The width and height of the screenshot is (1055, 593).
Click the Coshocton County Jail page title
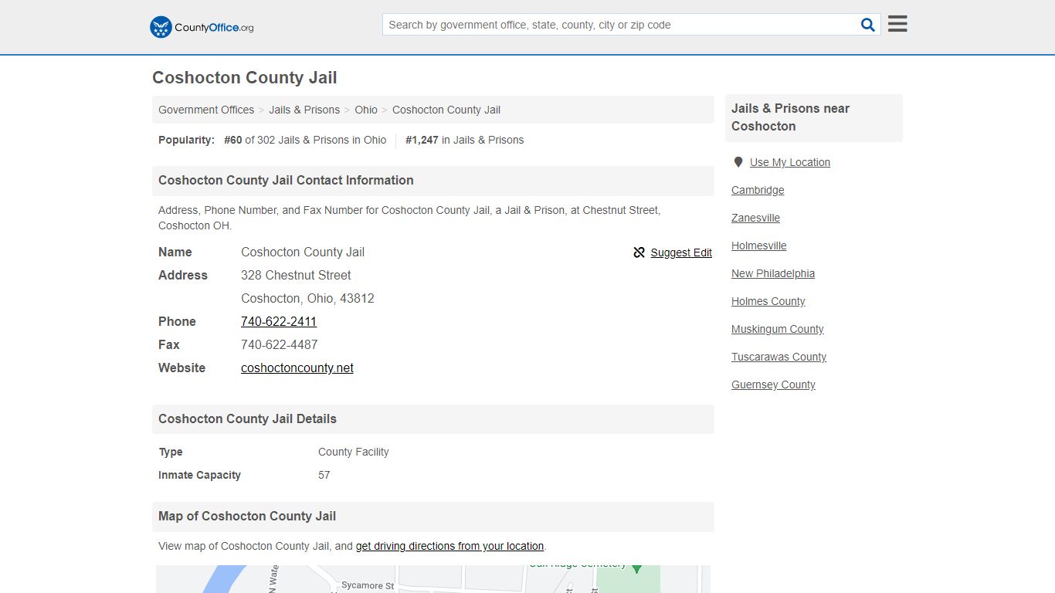(245, 77)
